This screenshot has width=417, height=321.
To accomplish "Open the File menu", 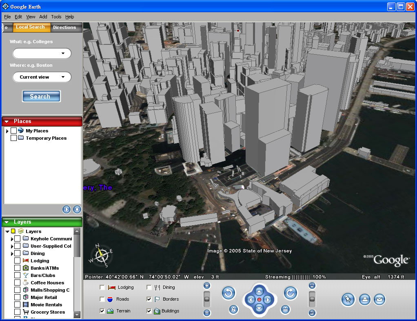I will [7, 17].
